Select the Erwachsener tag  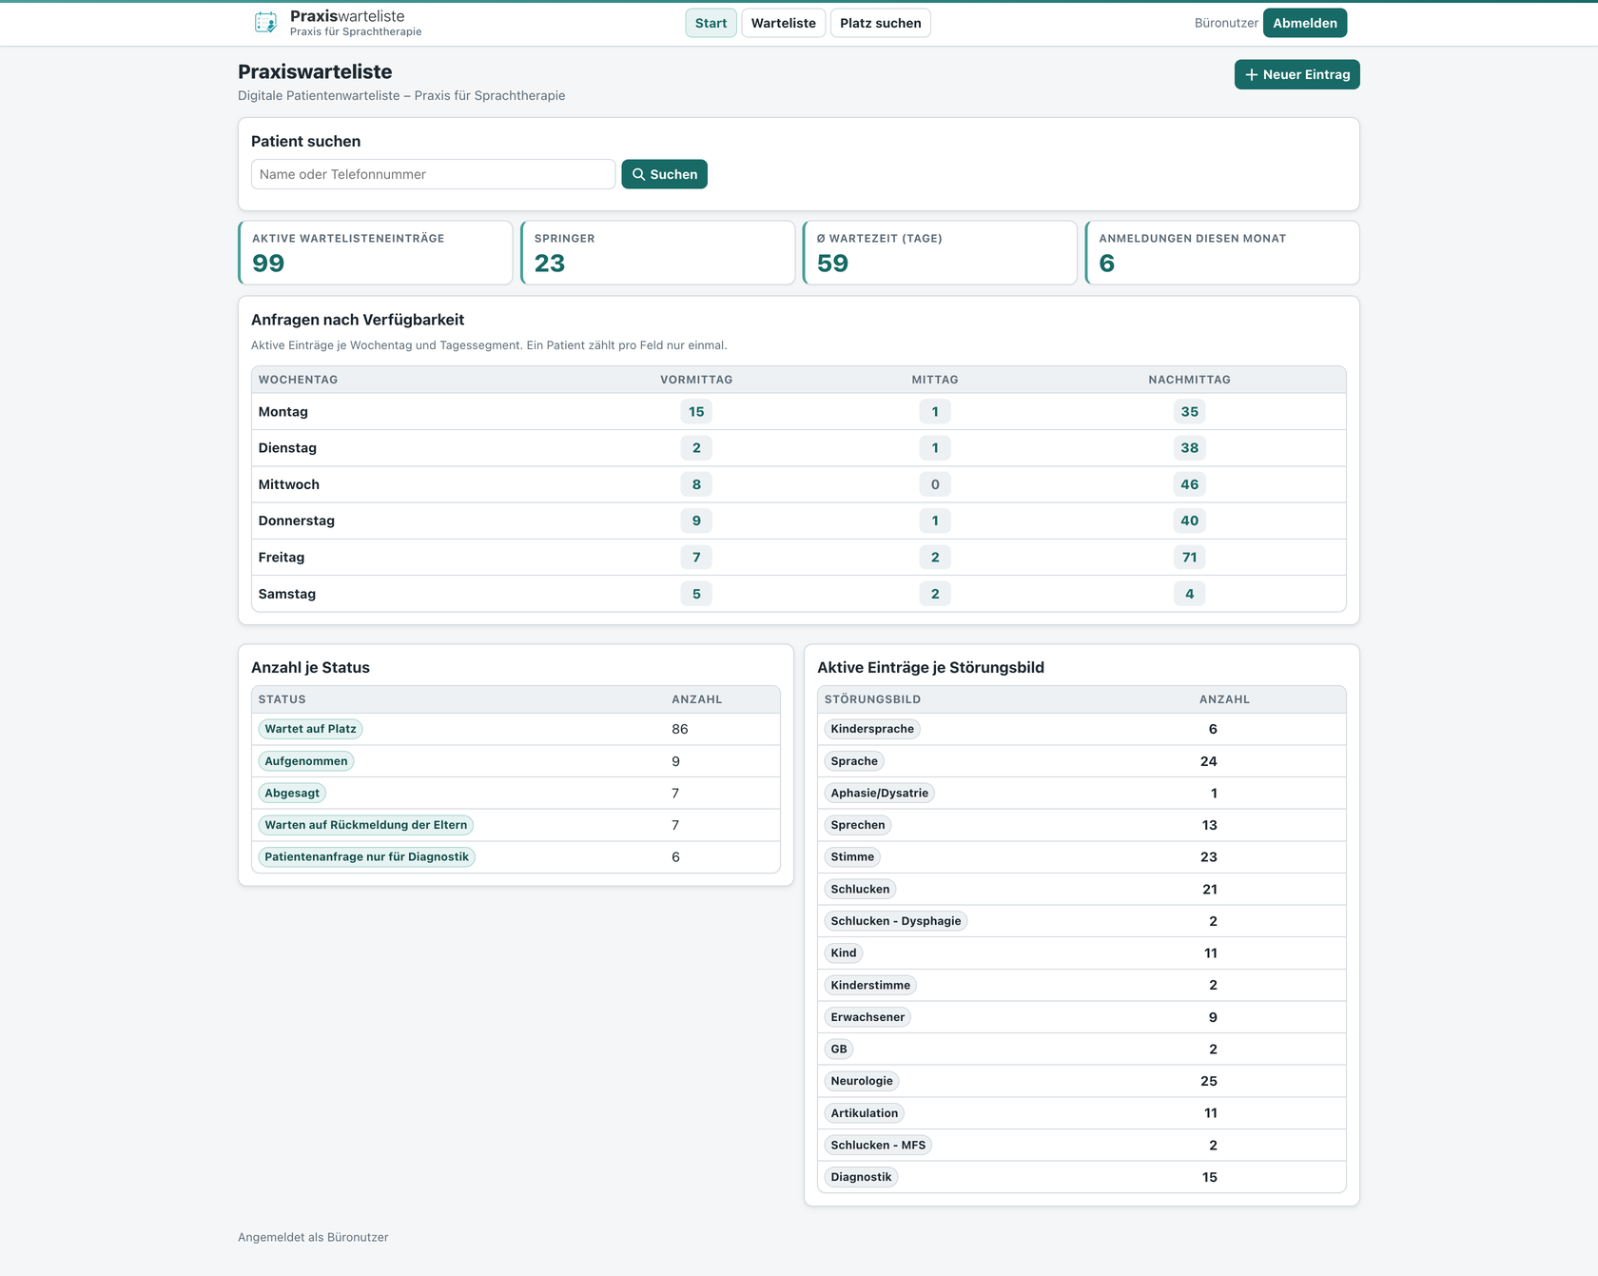point(867,1017)
